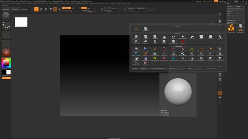This screenshot has width=248, height=139.
Task: Open the Alpha menu in menu bar
Action: pos(3,3)
